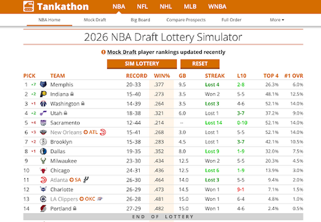Click the lock icon next to Utah
Image resolution: width=321 pixels, height=222 pixels.
coord(65,112)
